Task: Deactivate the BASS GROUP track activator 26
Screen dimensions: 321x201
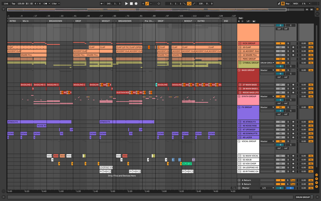Action: 280,70
